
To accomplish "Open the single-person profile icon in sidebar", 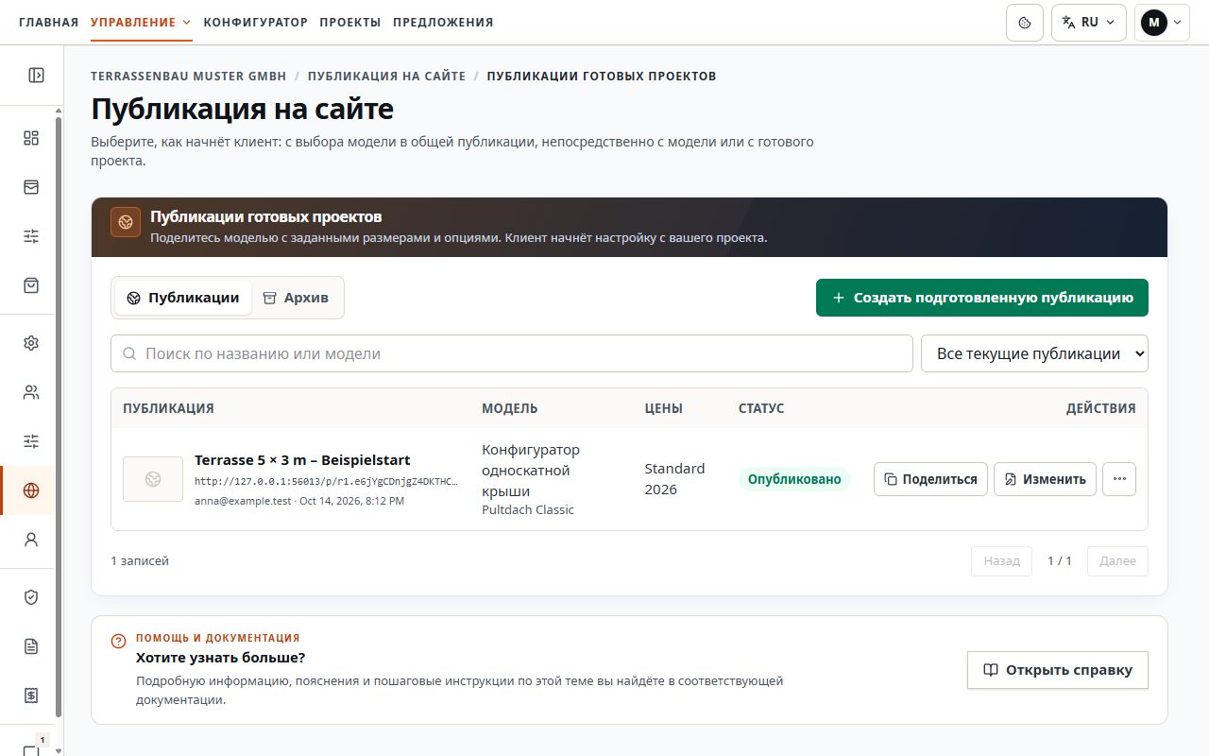I will click(x=31, y=540).
